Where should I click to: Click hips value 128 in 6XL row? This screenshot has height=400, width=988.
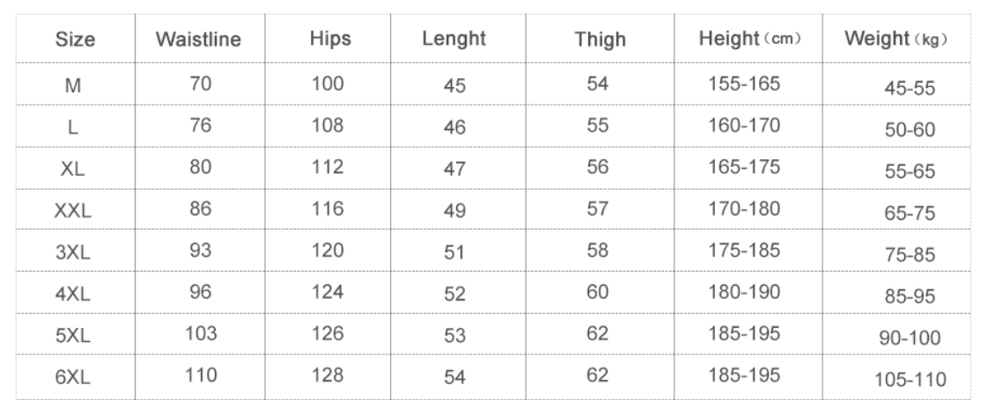(x=328, y=377)
